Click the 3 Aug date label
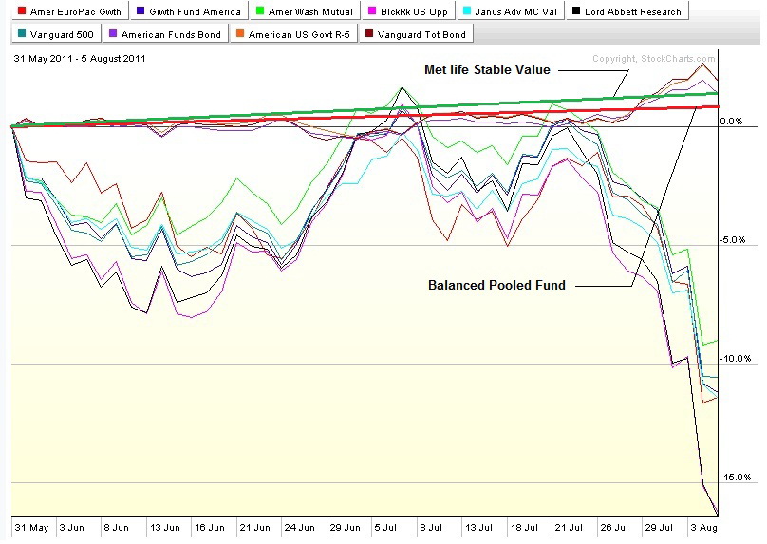The height and width of the screenshot is (544, 767). tap(704, 528)
